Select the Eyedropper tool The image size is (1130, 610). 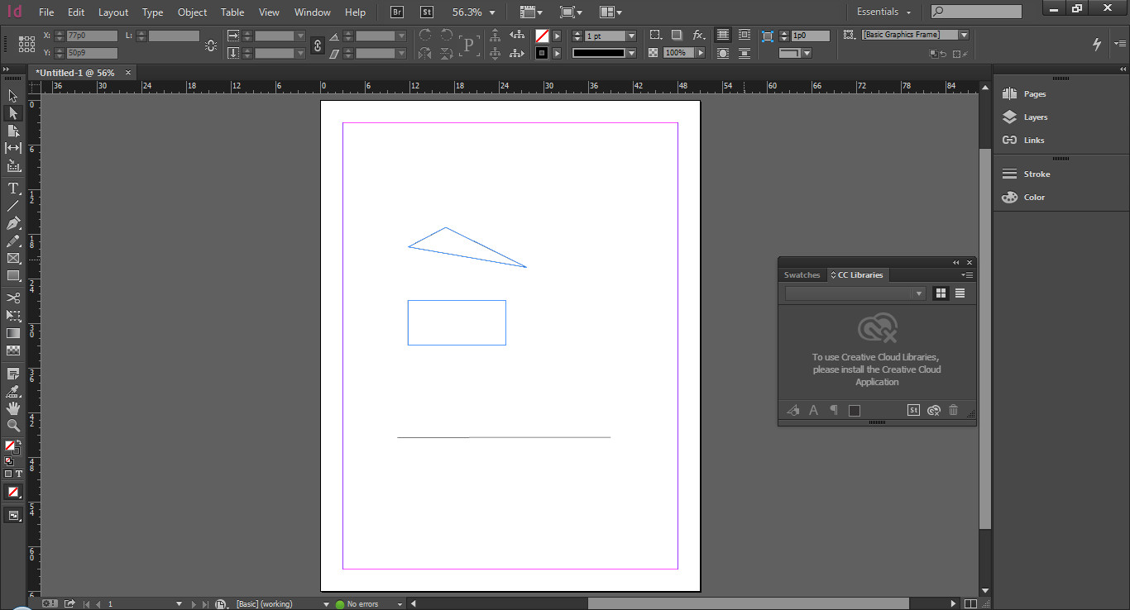coord(13,391)
